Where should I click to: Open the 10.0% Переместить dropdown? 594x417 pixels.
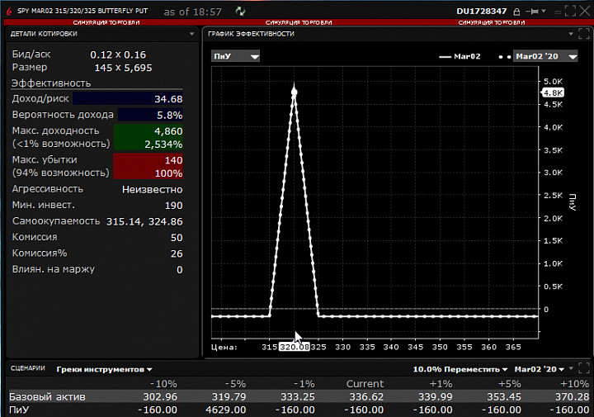pyautogui.click(x=460, y=369)
